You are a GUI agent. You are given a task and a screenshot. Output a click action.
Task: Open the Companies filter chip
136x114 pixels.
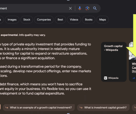click(x=44, y=20)
